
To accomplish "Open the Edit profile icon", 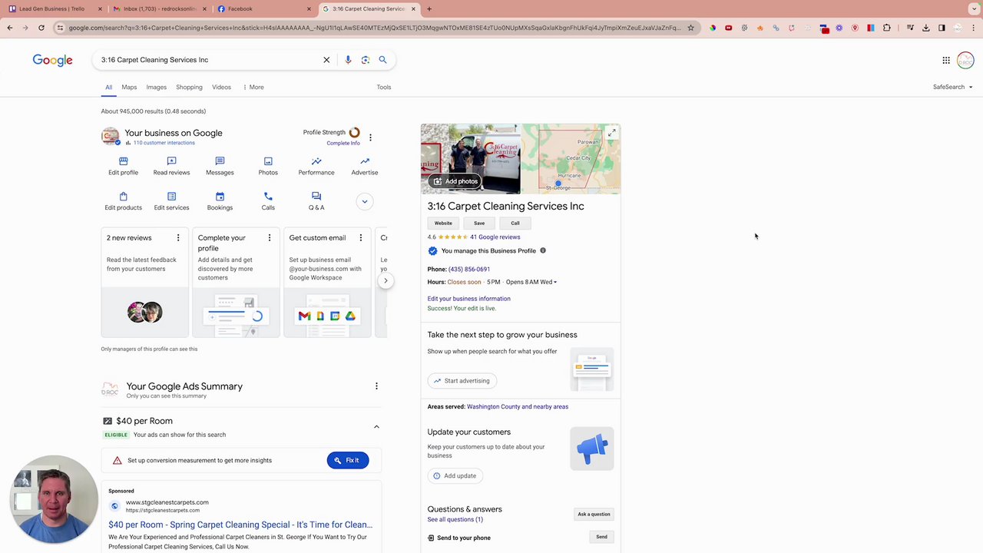I will [123, 161].
